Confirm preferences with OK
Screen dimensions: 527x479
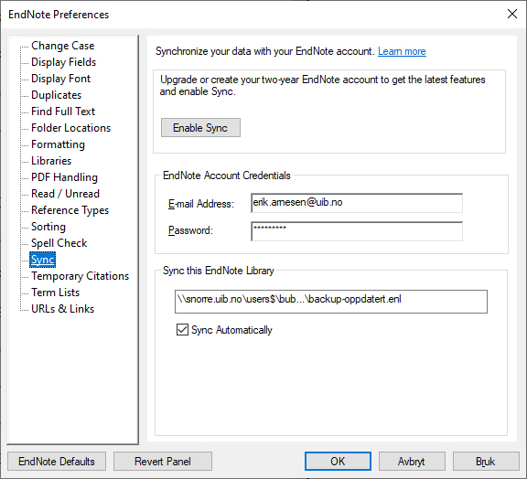point(338,462)
